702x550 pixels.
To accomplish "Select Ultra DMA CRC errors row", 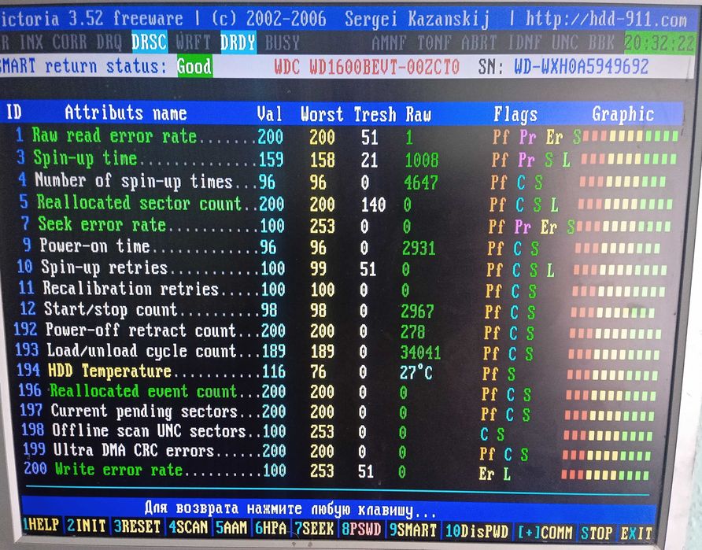I will [x=337, y=452].
